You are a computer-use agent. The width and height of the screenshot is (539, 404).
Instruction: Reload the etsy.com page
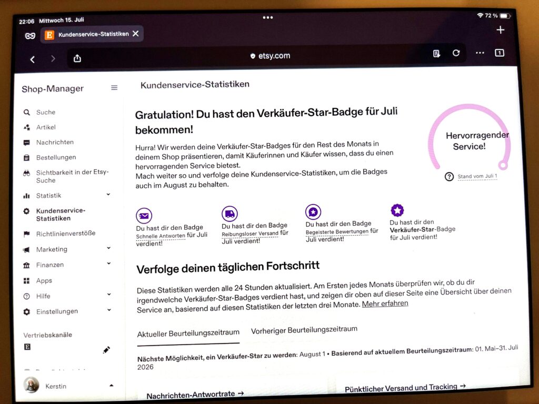(x=456, y=53)
